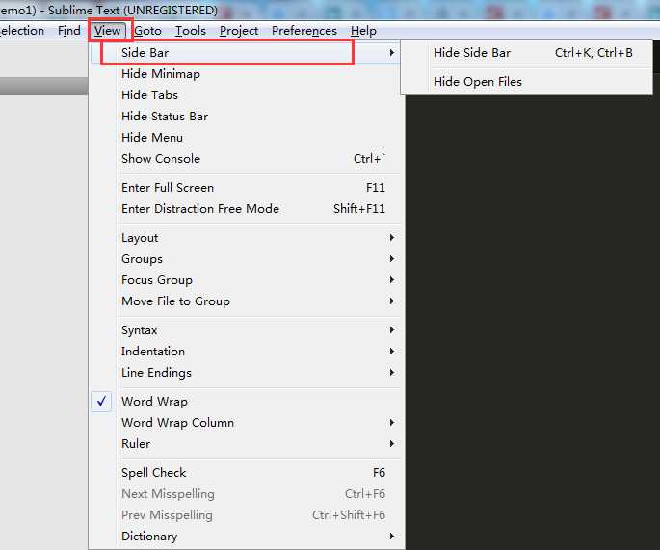Expand the Word Wrap Column submenu

246,423
